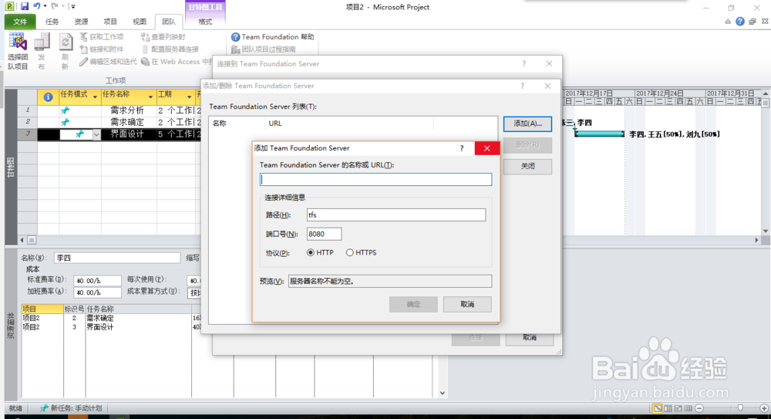Click the zoom slider handle

click(x=740, y=408)
